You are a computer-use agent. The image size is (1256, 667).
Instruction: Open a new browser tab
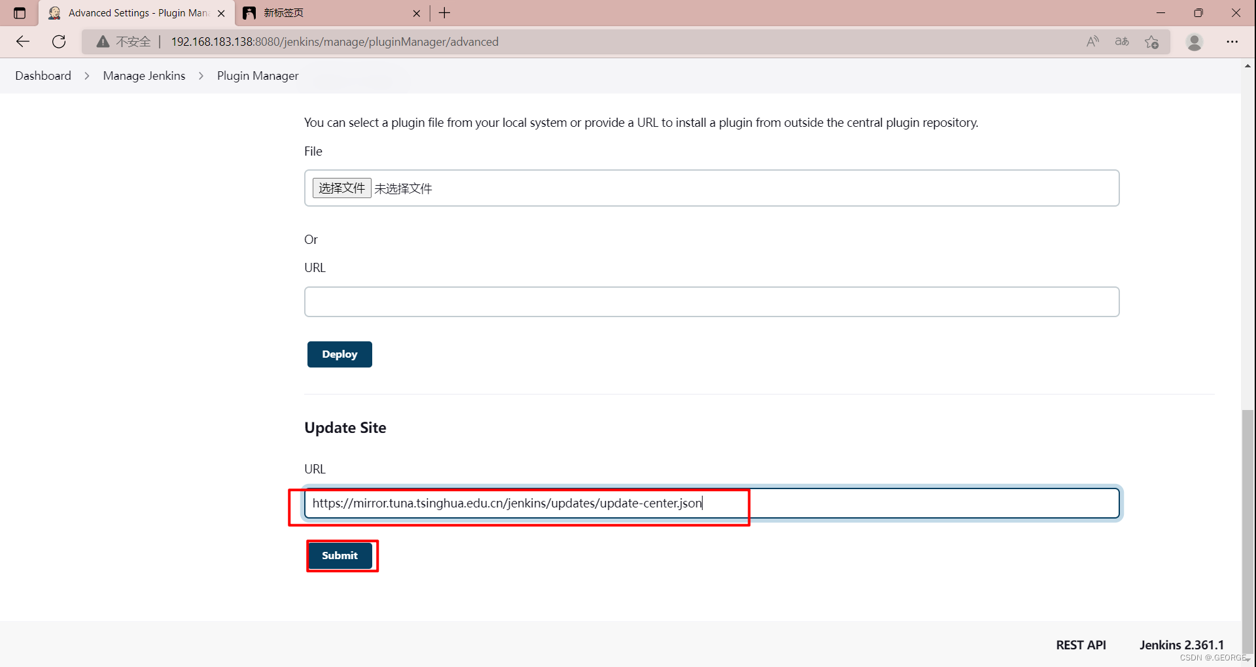tap(445, 13)
